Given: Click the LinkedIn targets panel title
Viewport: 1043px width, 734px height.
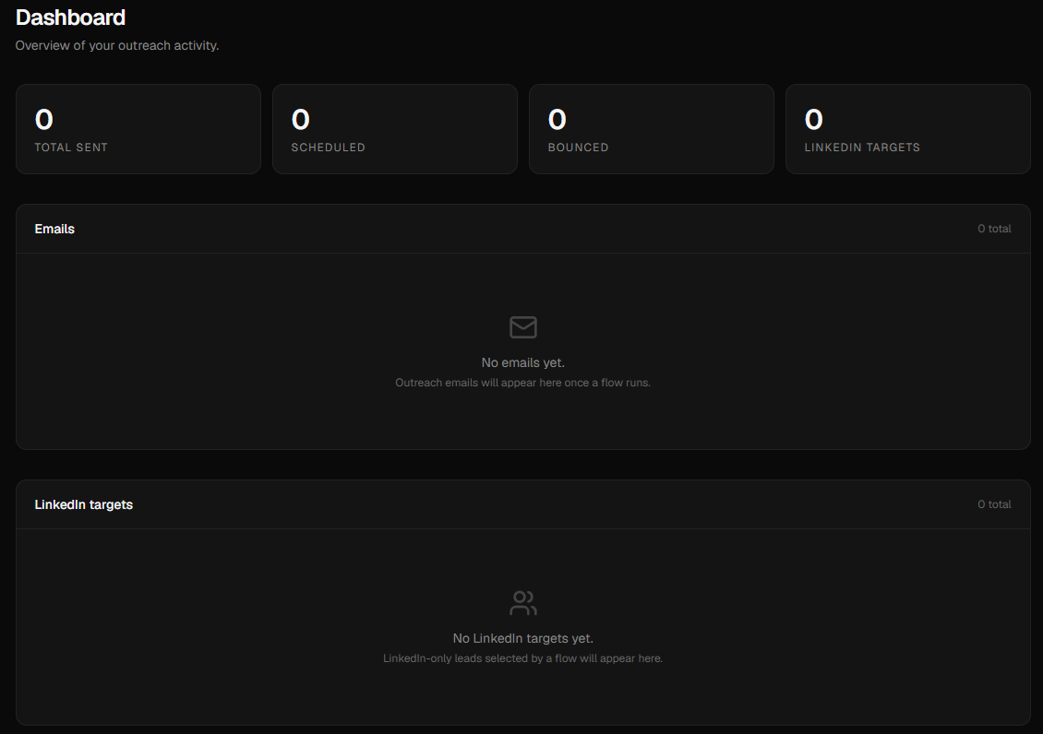Looking at the screenshot, I should point(84,504).
